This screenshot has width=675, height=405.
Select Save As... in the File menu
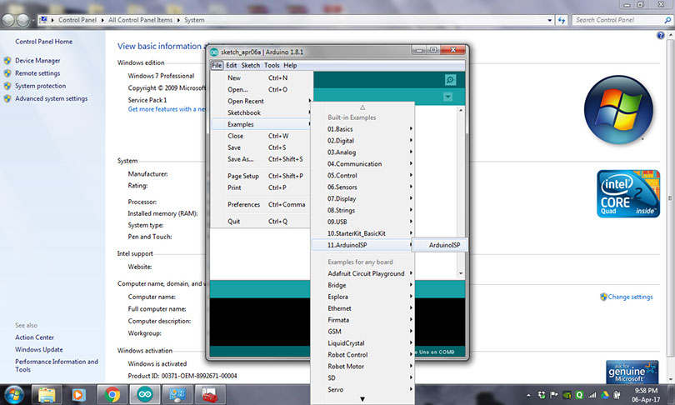[262, 159]
